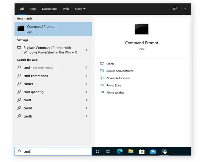The height and width of the screenshot is (162, 207).
Task: Open Task View icon
Action: click(108, 151)
